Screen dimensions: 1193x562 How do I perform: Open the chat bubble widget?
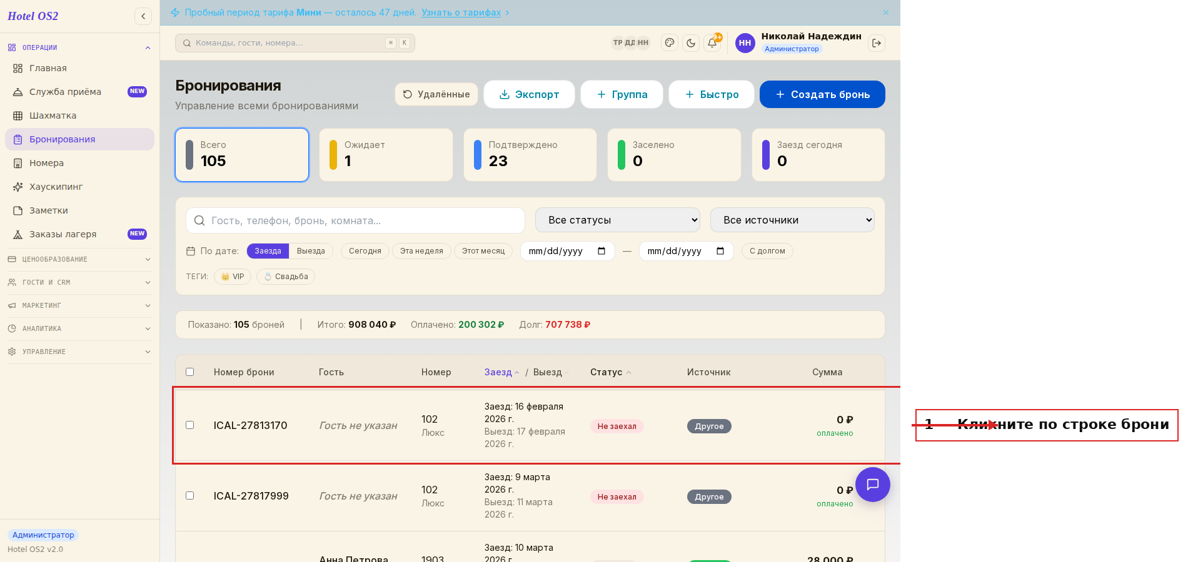[873, 485]
